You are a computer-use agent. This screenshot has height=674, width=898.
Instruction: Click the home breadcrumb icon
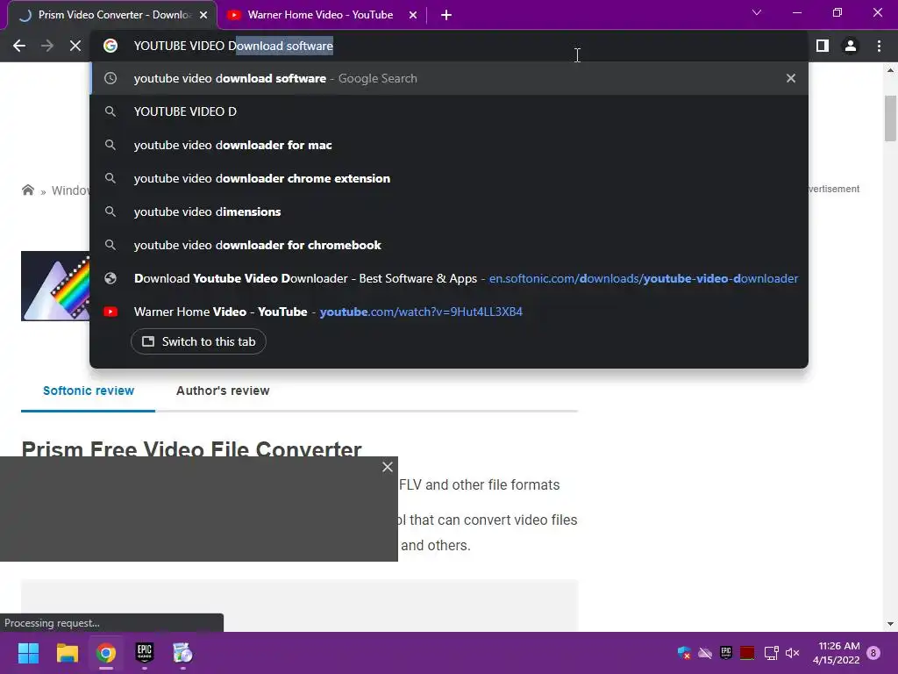coord(27,190)
